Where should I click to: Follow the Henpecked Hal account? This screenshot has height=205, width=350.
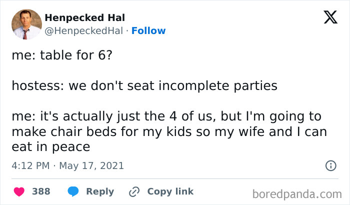(149, 31)
